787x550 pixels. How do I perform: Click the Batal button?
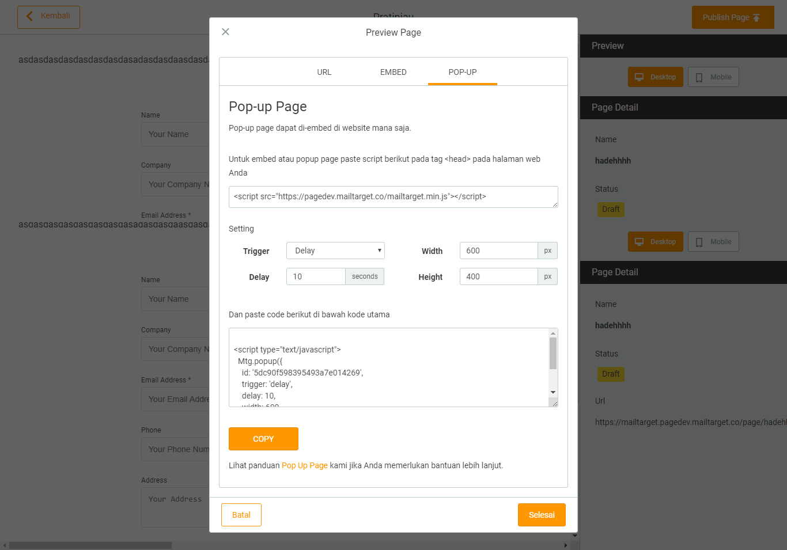tap(241, 515)
